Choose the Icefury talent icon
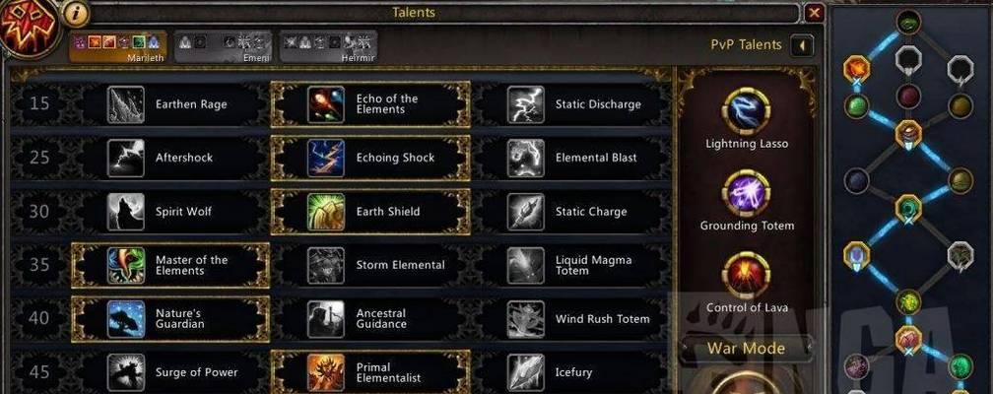 point(526,372)
